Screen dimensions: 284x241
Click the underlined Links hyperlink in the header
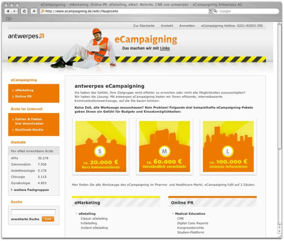coord(165,48)
